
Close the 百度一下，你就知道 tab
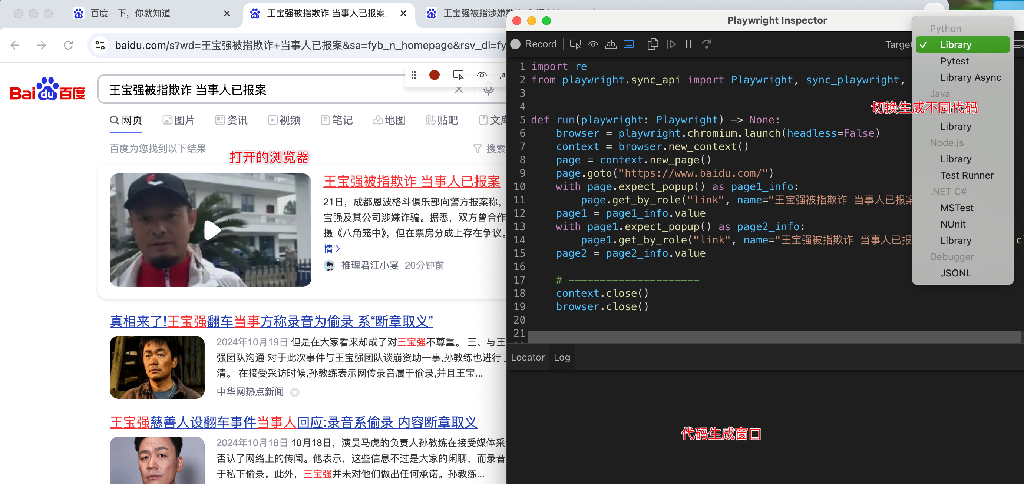coord(227,13)
